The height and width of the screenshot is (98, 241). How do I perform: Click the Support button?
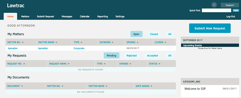pyautogui.click(x=230, y=5)
